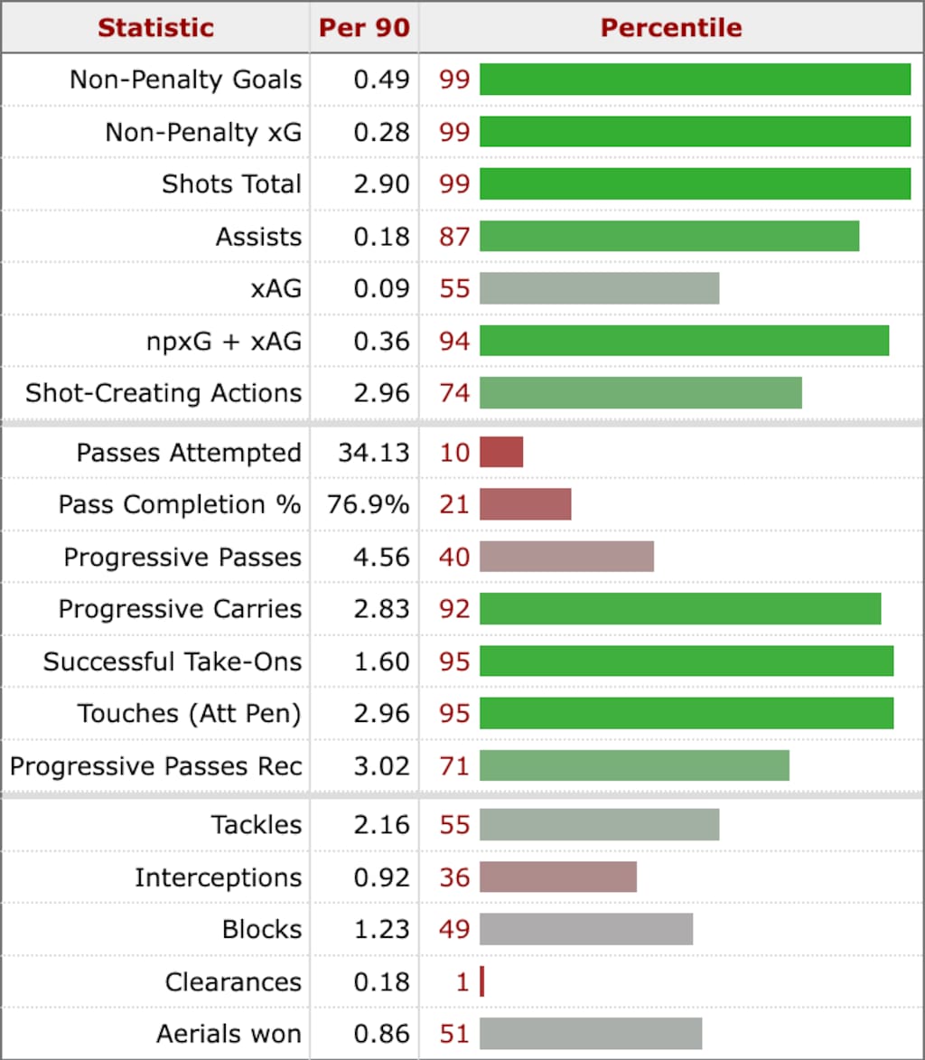This screenshot has height=1060, width=925.
Task: Click the Percentile column header
Action: [671, 27]
